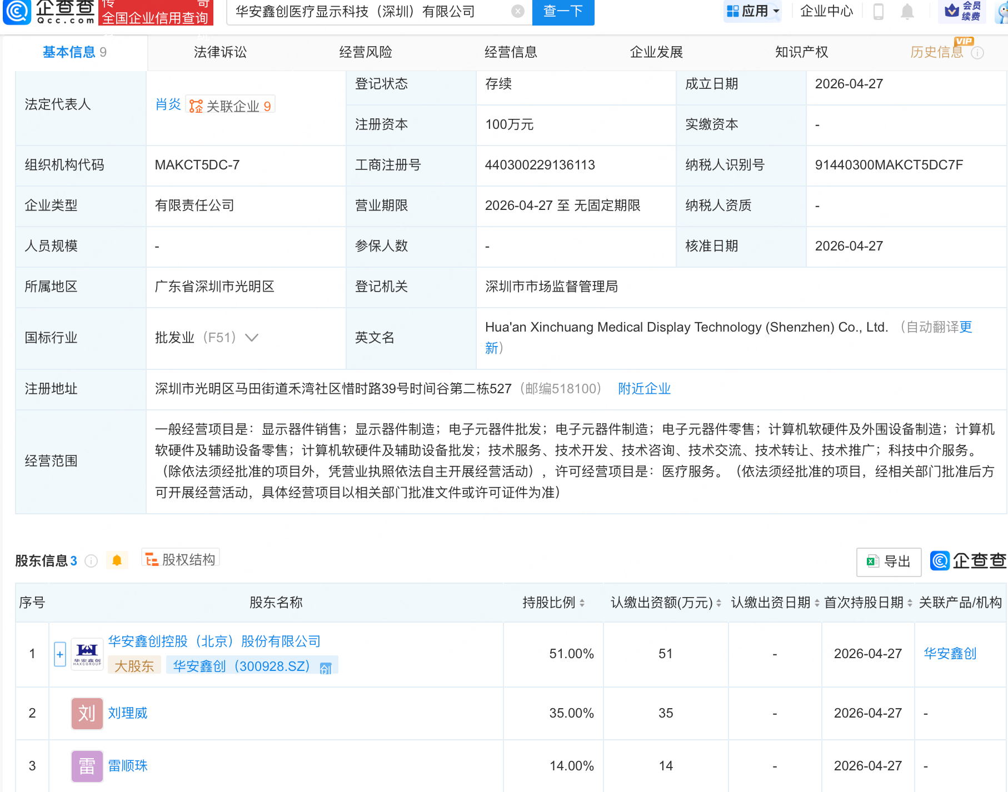Screen dimensions: 1008x792
Task: Expand the 批发业 (F51) industry chevron
Action: [252, 338]
